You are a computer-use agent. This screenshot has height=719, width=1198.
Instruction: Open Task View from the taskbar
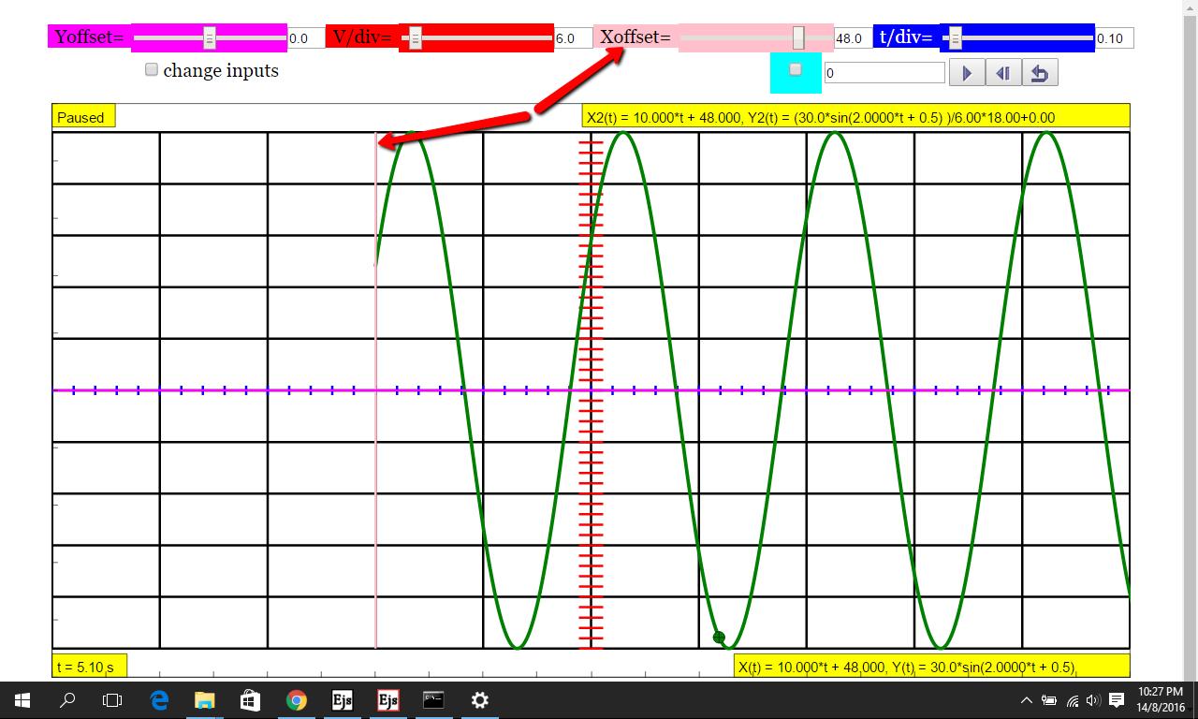click(112, 699)
